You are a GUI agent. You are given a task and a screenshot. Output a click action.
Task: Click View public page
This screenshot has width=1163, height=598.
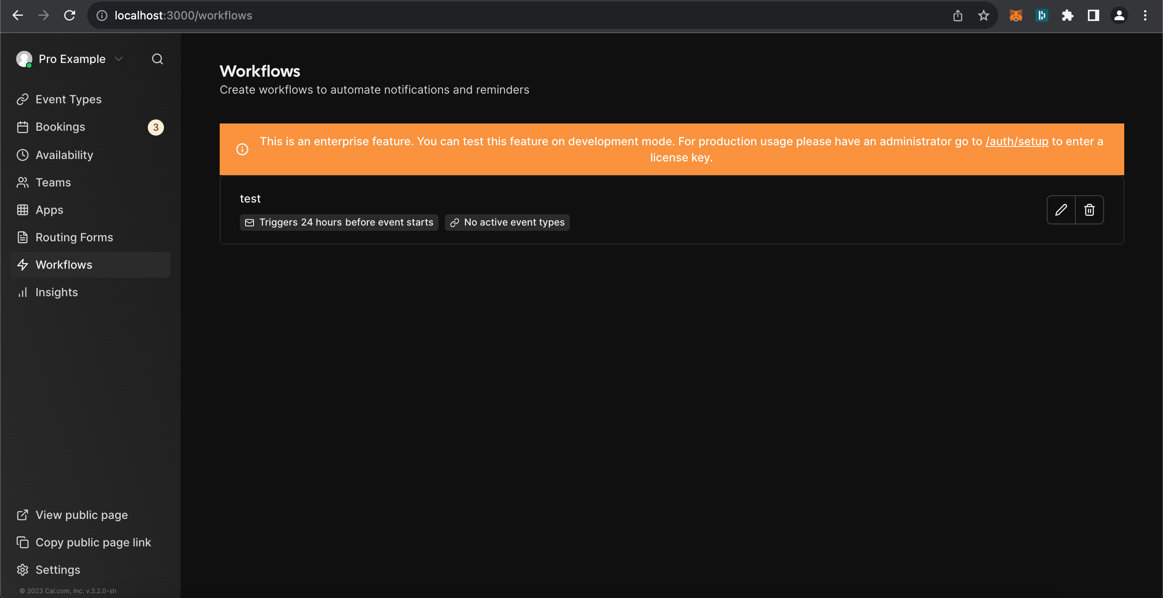click(x=81, y=514)
